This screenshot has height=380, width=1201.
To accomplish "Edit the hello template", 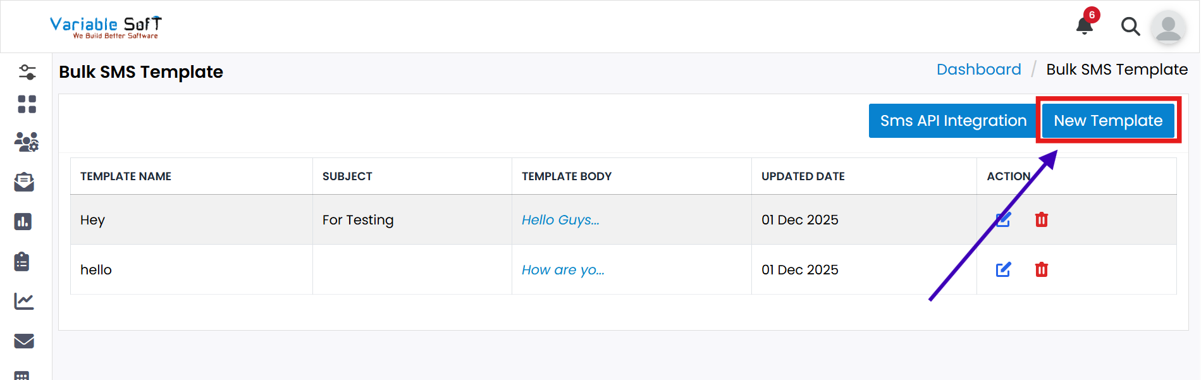I will click(x=1003, y=270).
